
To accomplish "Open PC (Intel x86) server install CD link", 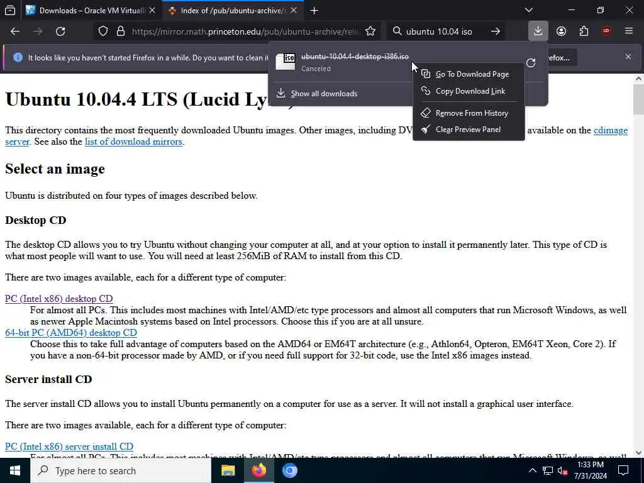I will pos(69,447).
